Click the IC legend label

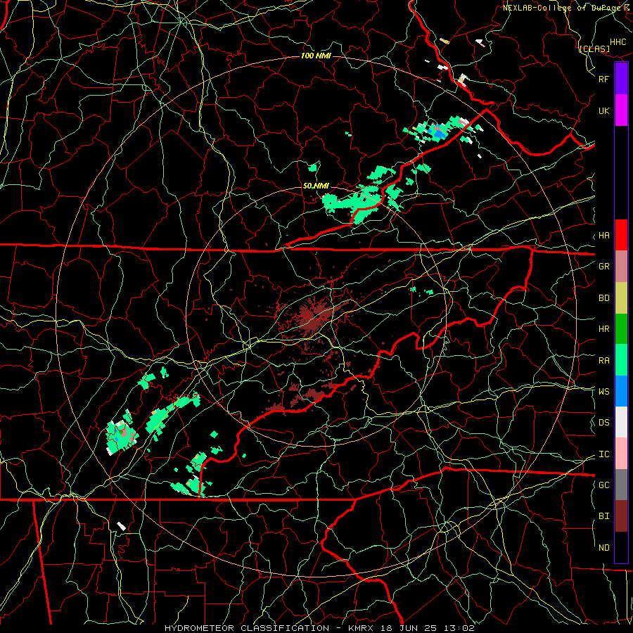(603, 454)
